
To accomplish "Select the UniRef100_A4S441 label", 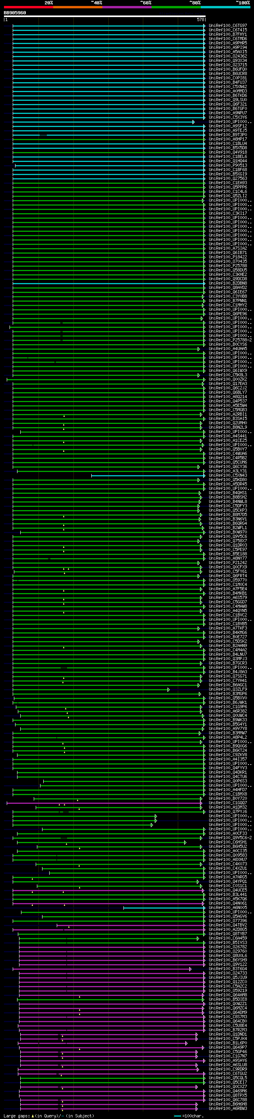I will point(228,436).
